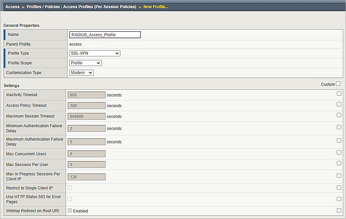The height and width of the screenshot is (219, 346).
Task: Open the Customization Type Modern dropdown
Action: coord(81,73)
